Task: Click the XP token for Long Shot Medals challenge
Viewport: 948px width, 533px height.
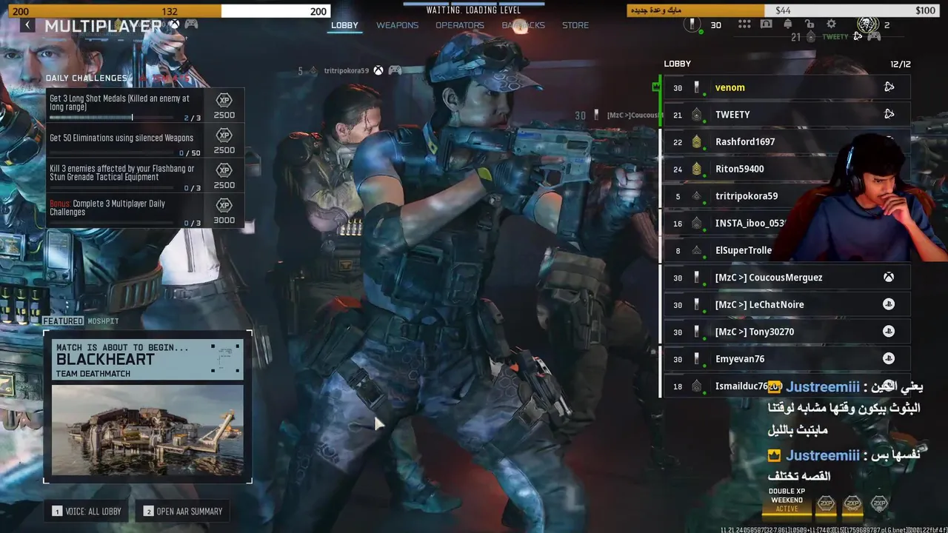Action: coord(224,100)
